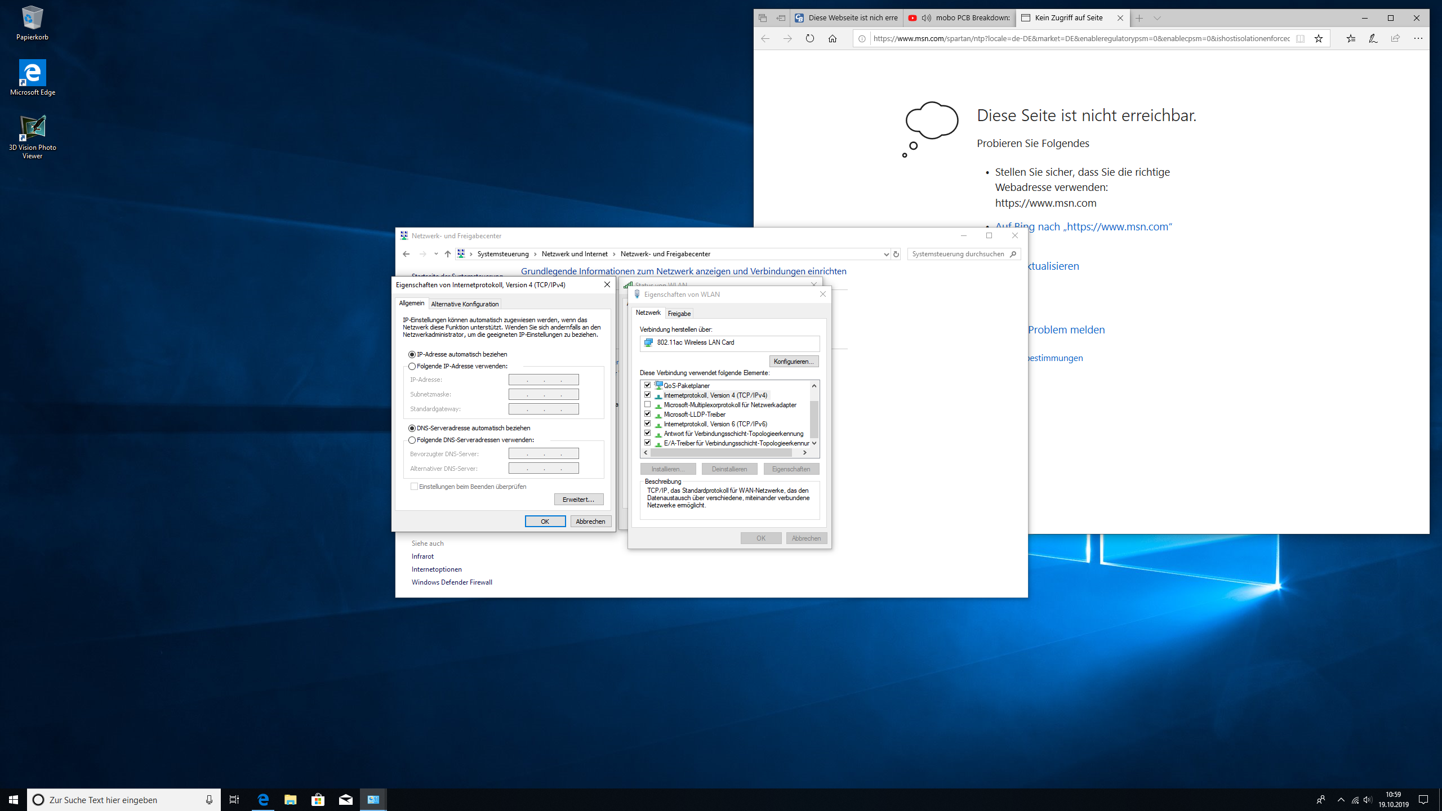Click the Edge refresh page icon

tap(810, 38)
